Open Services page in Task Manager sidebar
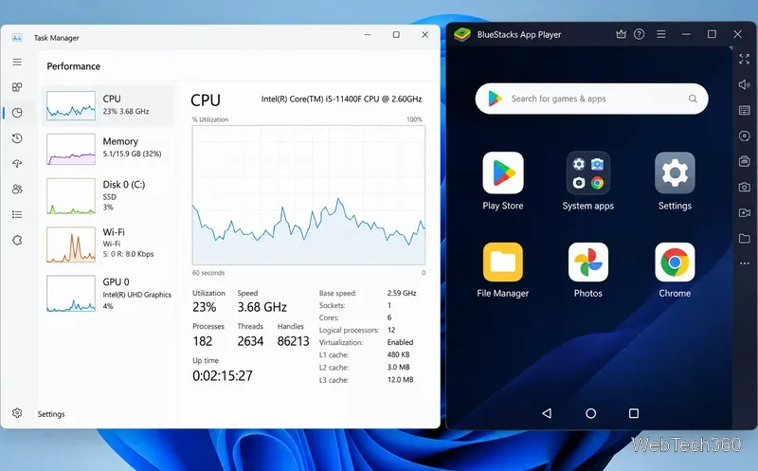This screenshot has width=758, height=471. click(x=17, y=240)
